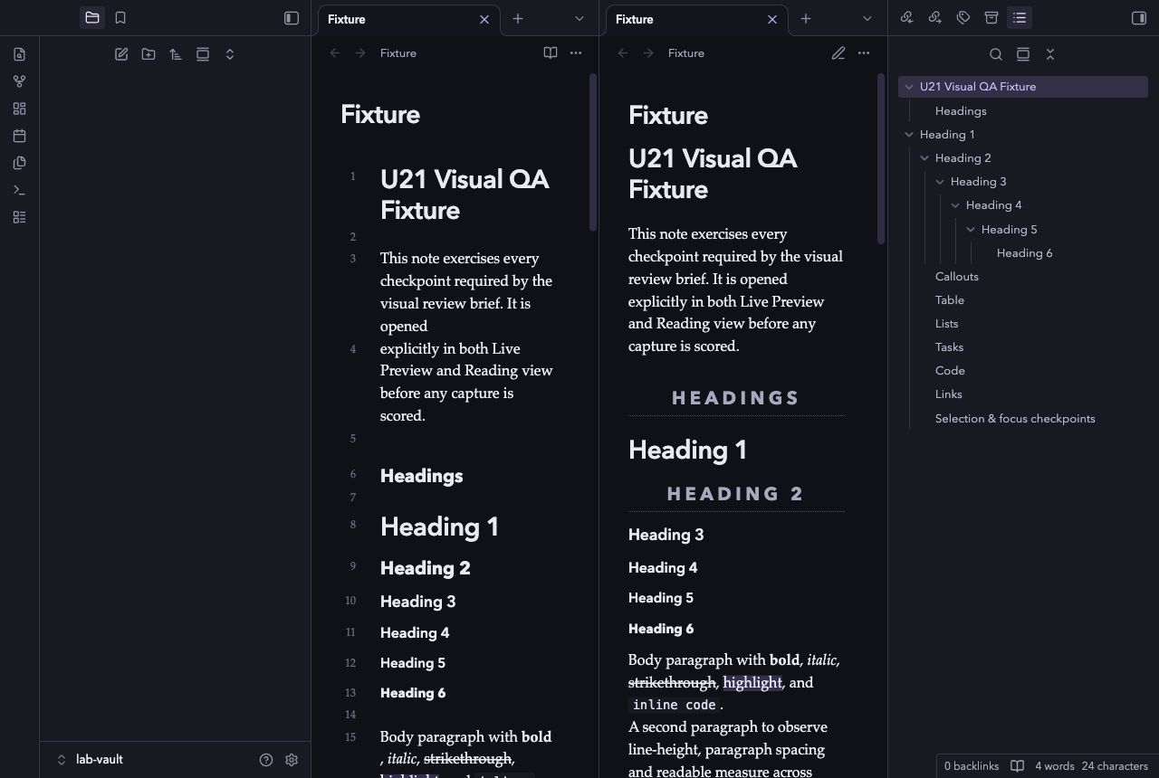The height and width of the screenshot is (778, 1159).
Task: Click the 4 words status count
Action: point(1055,766)
